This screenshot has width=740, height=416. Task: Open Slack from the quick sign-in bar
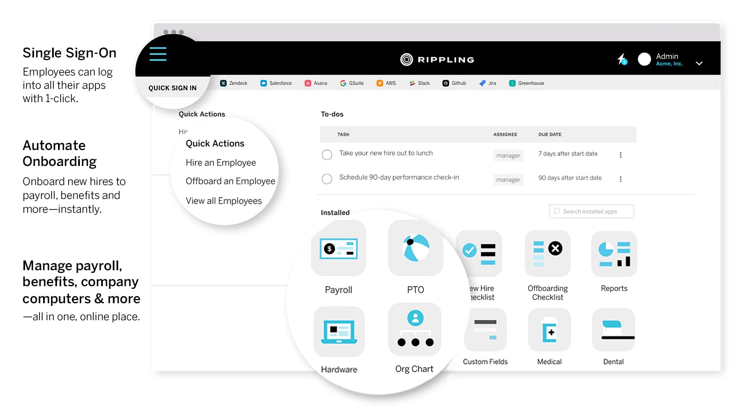coord(419,83)
